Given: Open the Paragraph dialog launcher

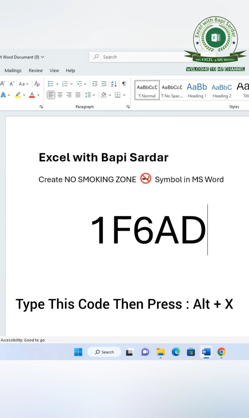Looking at the screenshot, I should [128, 107].
